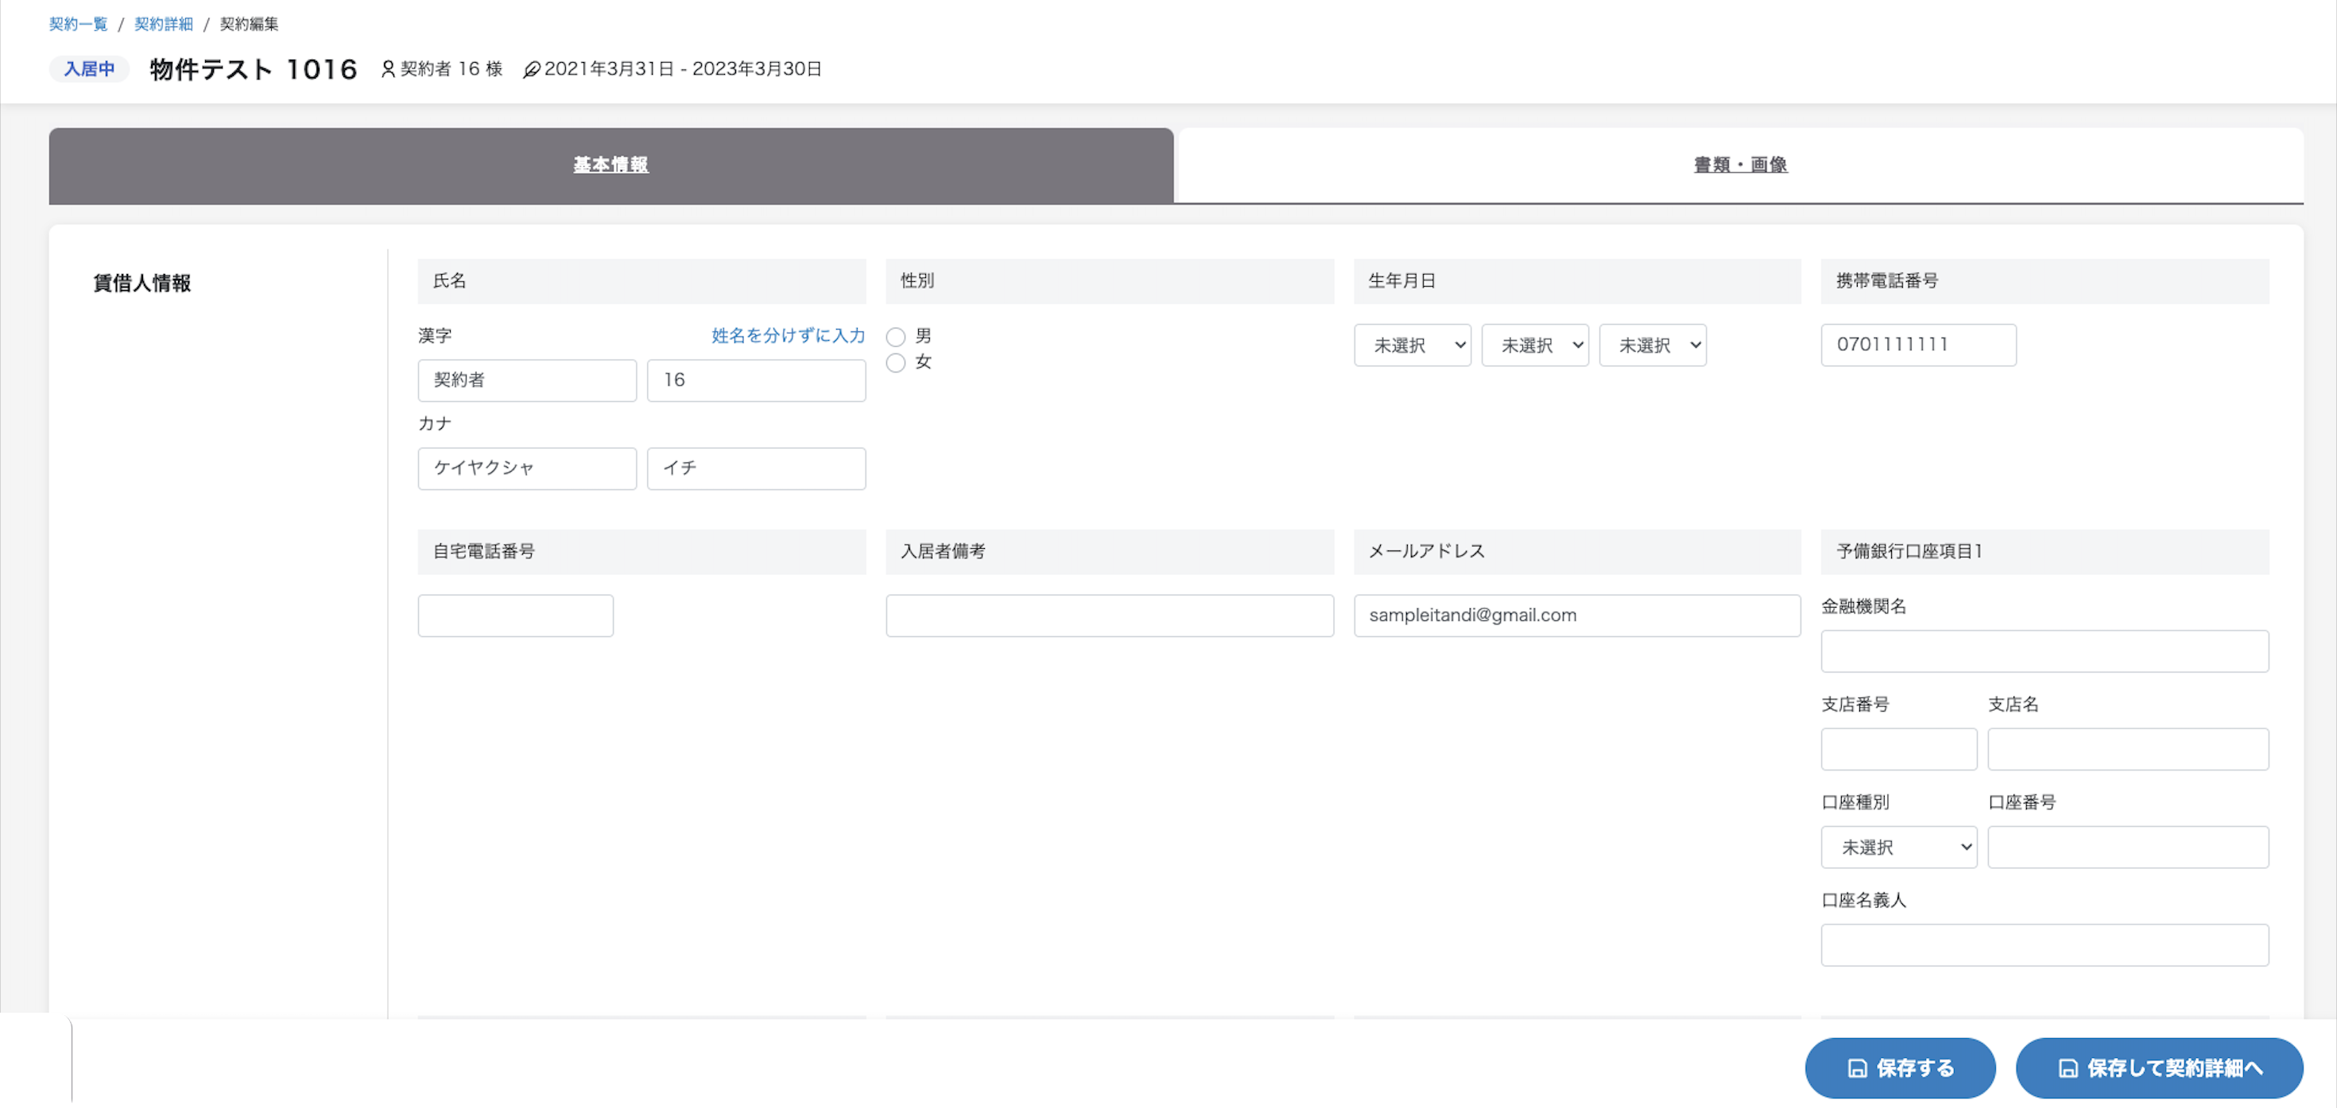Click the 保存する button

[x=1900, y=1068]
